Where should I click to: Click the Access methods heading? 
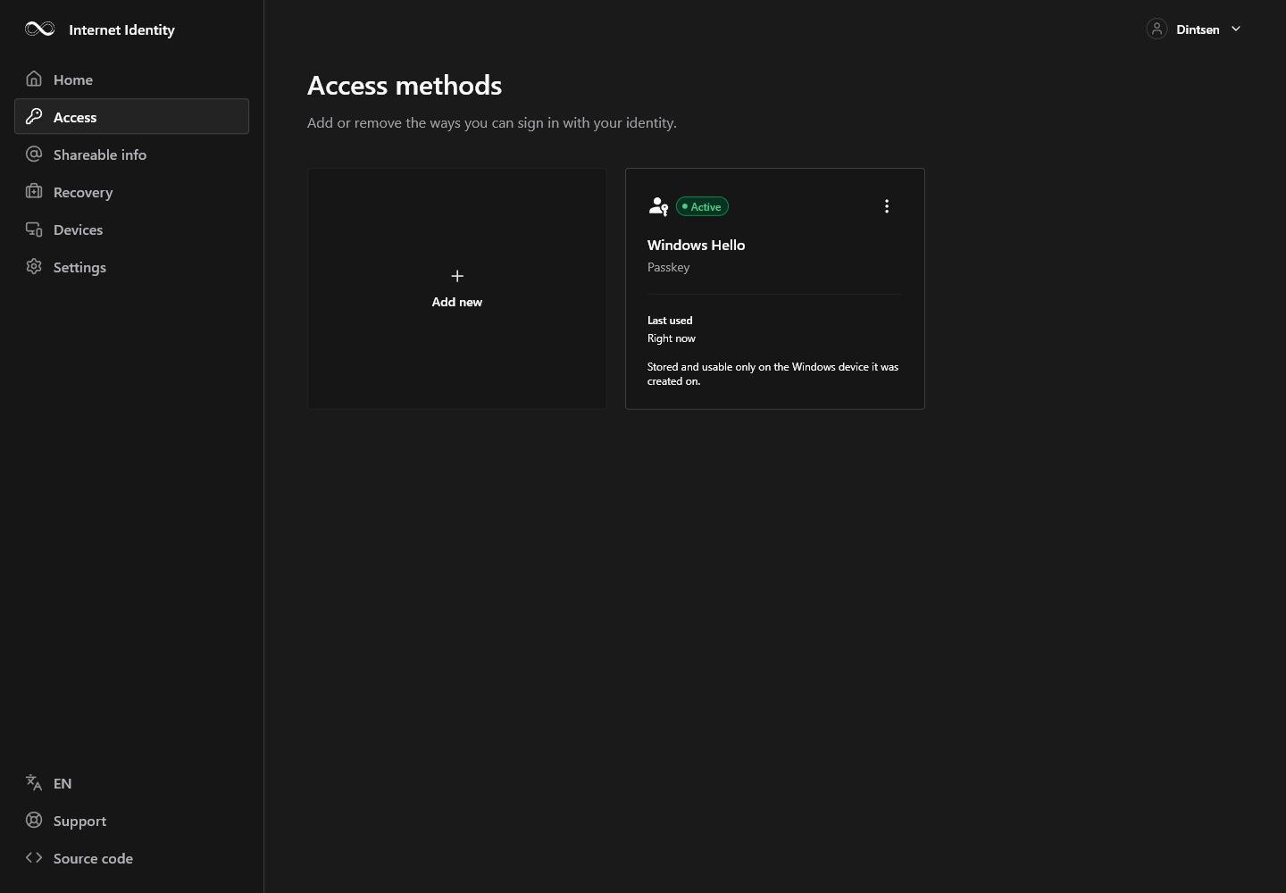[x=405, y=85]
